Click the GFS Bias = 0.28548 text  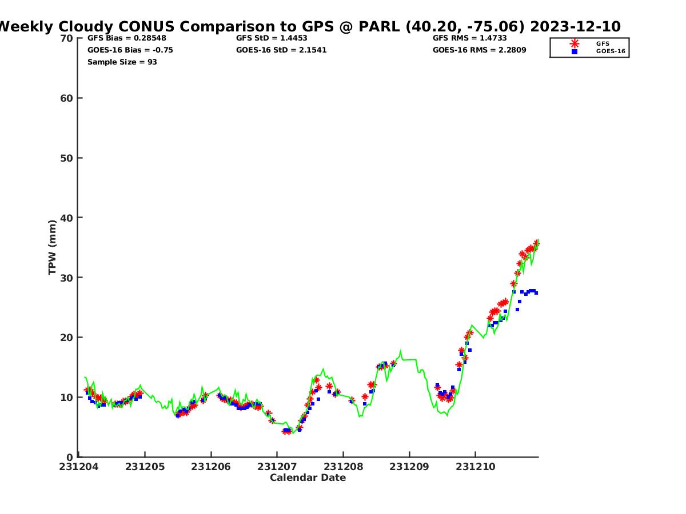point(126,38)
